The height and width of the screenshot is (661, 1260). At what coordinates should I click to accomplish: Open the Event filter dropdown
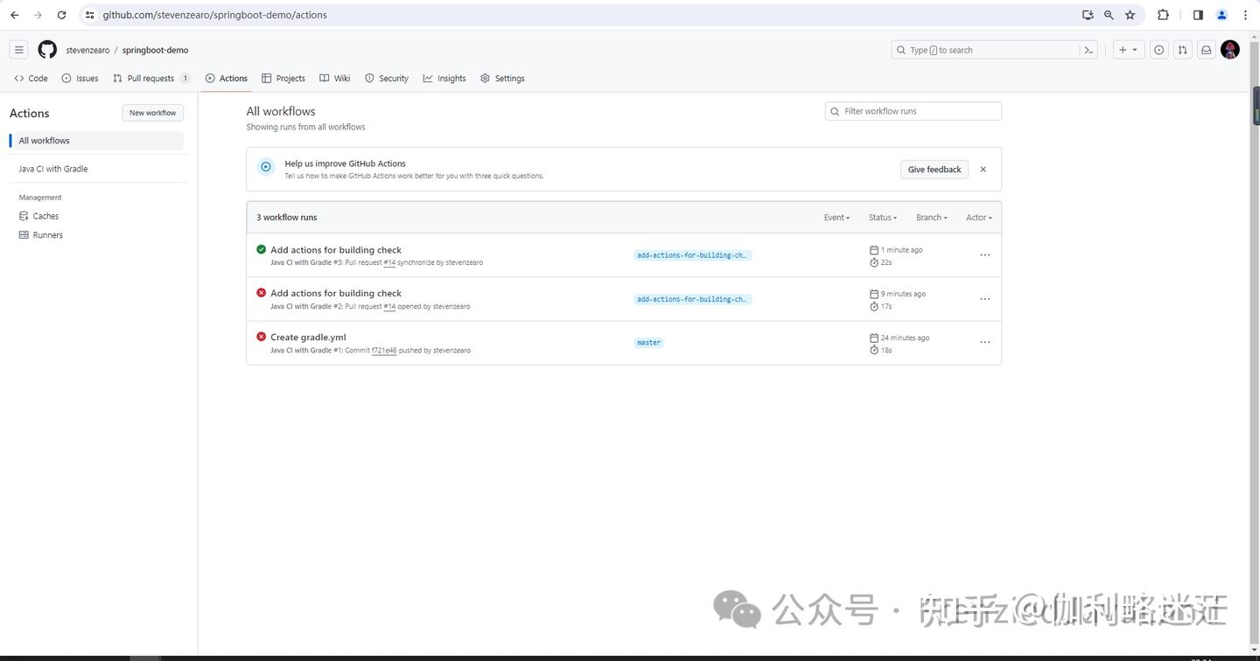pyautogui.click(x=836, y=217)
